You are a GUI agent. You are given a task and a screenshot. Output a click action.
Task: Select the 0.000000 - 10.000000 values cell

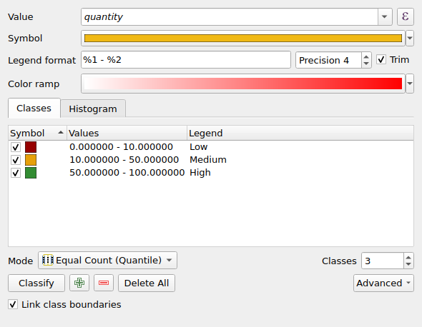121,147
